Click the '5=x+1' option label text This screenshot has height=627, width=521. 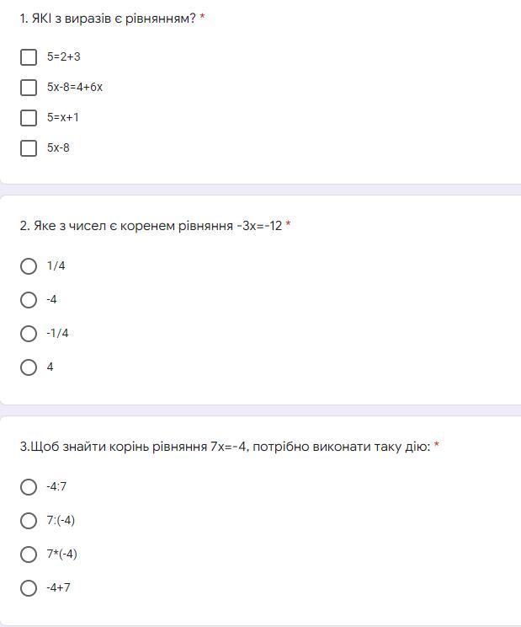coord(62,118)
